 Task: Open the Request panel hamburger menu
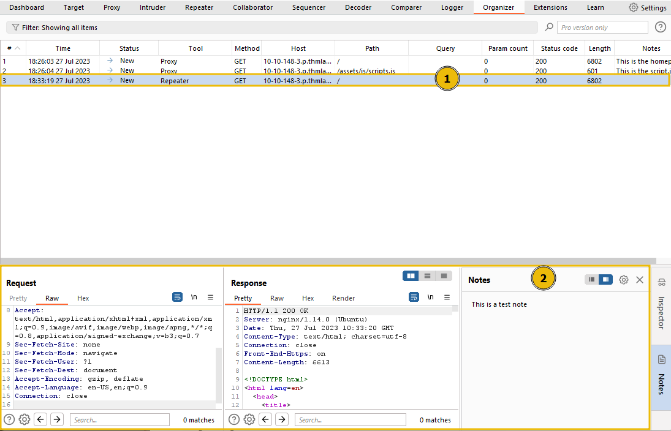click(x=210, y=297)
